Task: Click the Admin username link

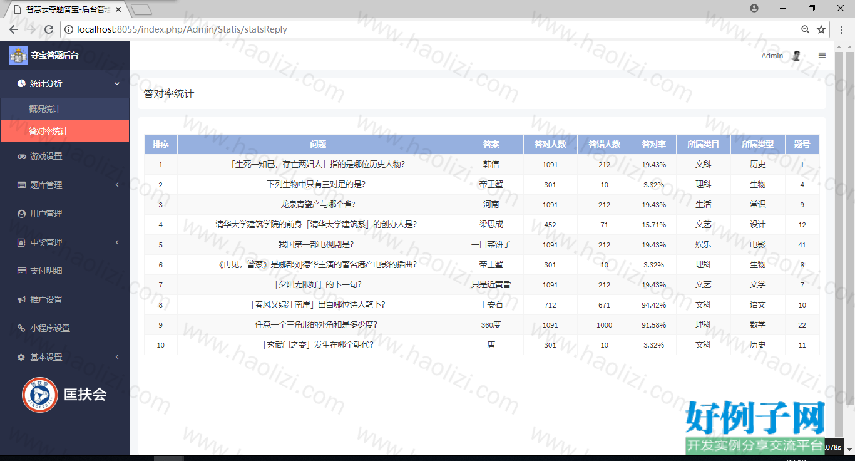Action: [x=772, y=56]
